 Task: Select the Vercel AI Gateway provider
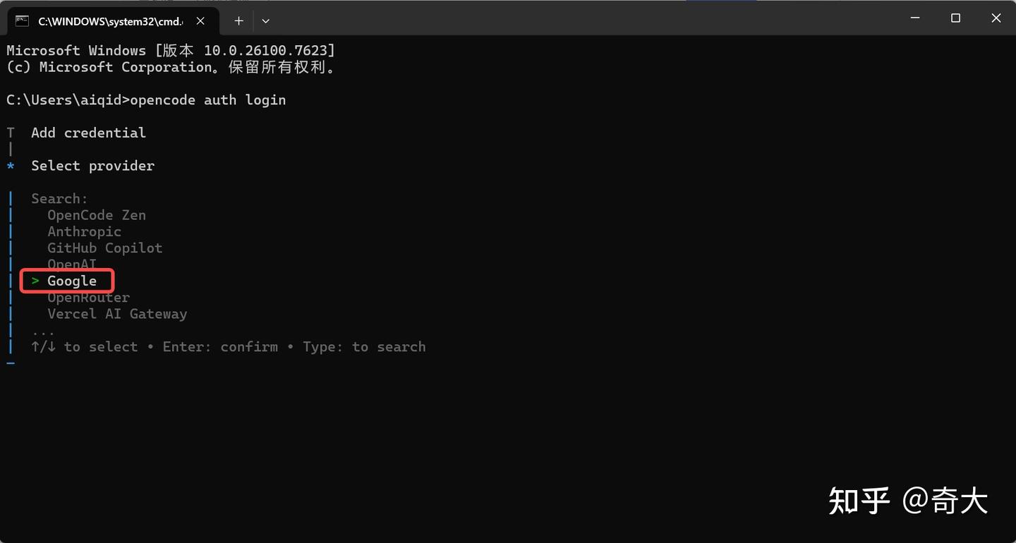point(117,313)
